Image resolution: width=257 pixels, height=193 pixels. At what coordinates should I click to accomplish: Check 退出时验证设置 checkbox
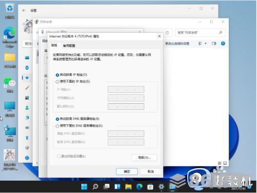59,156
